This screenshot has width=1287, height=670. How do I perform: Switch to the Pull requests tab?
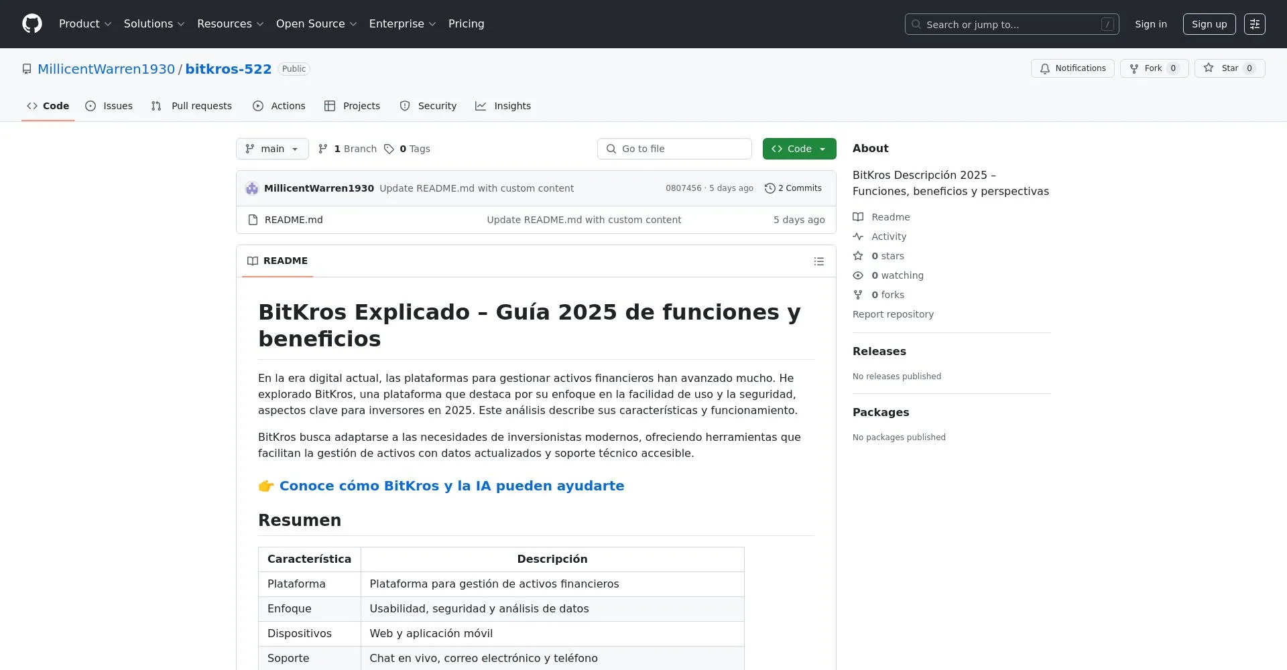tap(191, 106)
